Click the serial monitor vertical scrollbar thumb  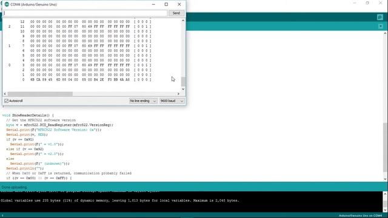tap(183, 81)
